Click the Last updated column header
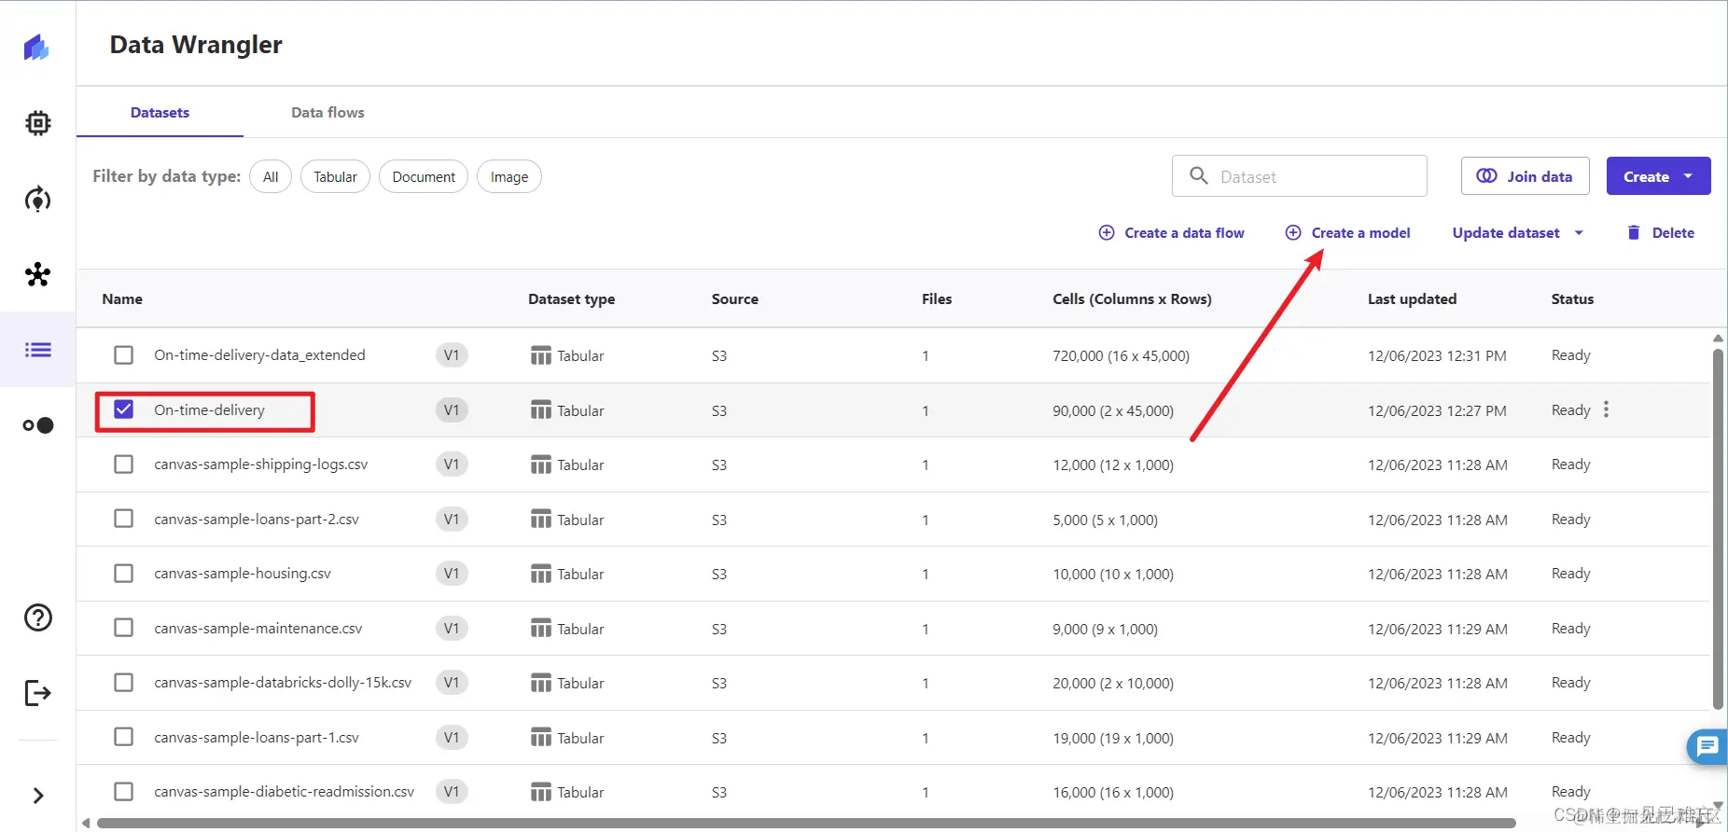The width and height of the screenshot is (1728, 832). coord(1412,299)
